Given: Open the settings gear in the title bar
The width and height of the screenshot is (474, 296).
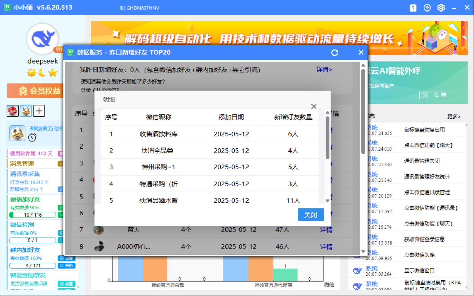Looking at the screenshot, I should (x=441, y=8).
